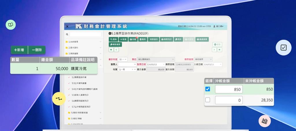Click the pink books circle icon
Viewport: 296px width, 131px height.
pyautogui.click(x=264, y=121)
